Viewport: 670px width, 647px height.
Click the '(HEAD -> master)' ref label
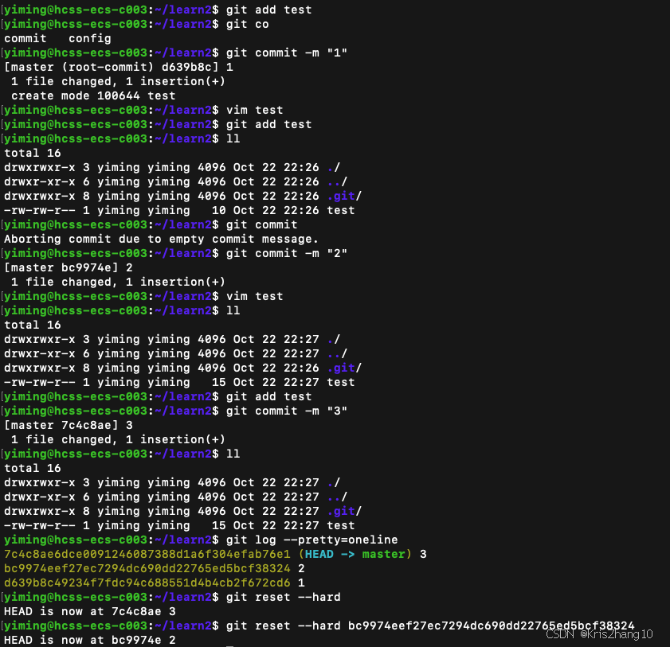point(355,554)
